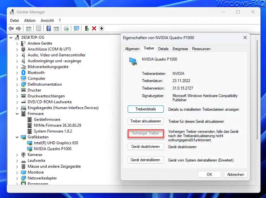Open the Properties toolbar icon
The height and width of the screenshot is (198, 266).
[x=38, y=29]
